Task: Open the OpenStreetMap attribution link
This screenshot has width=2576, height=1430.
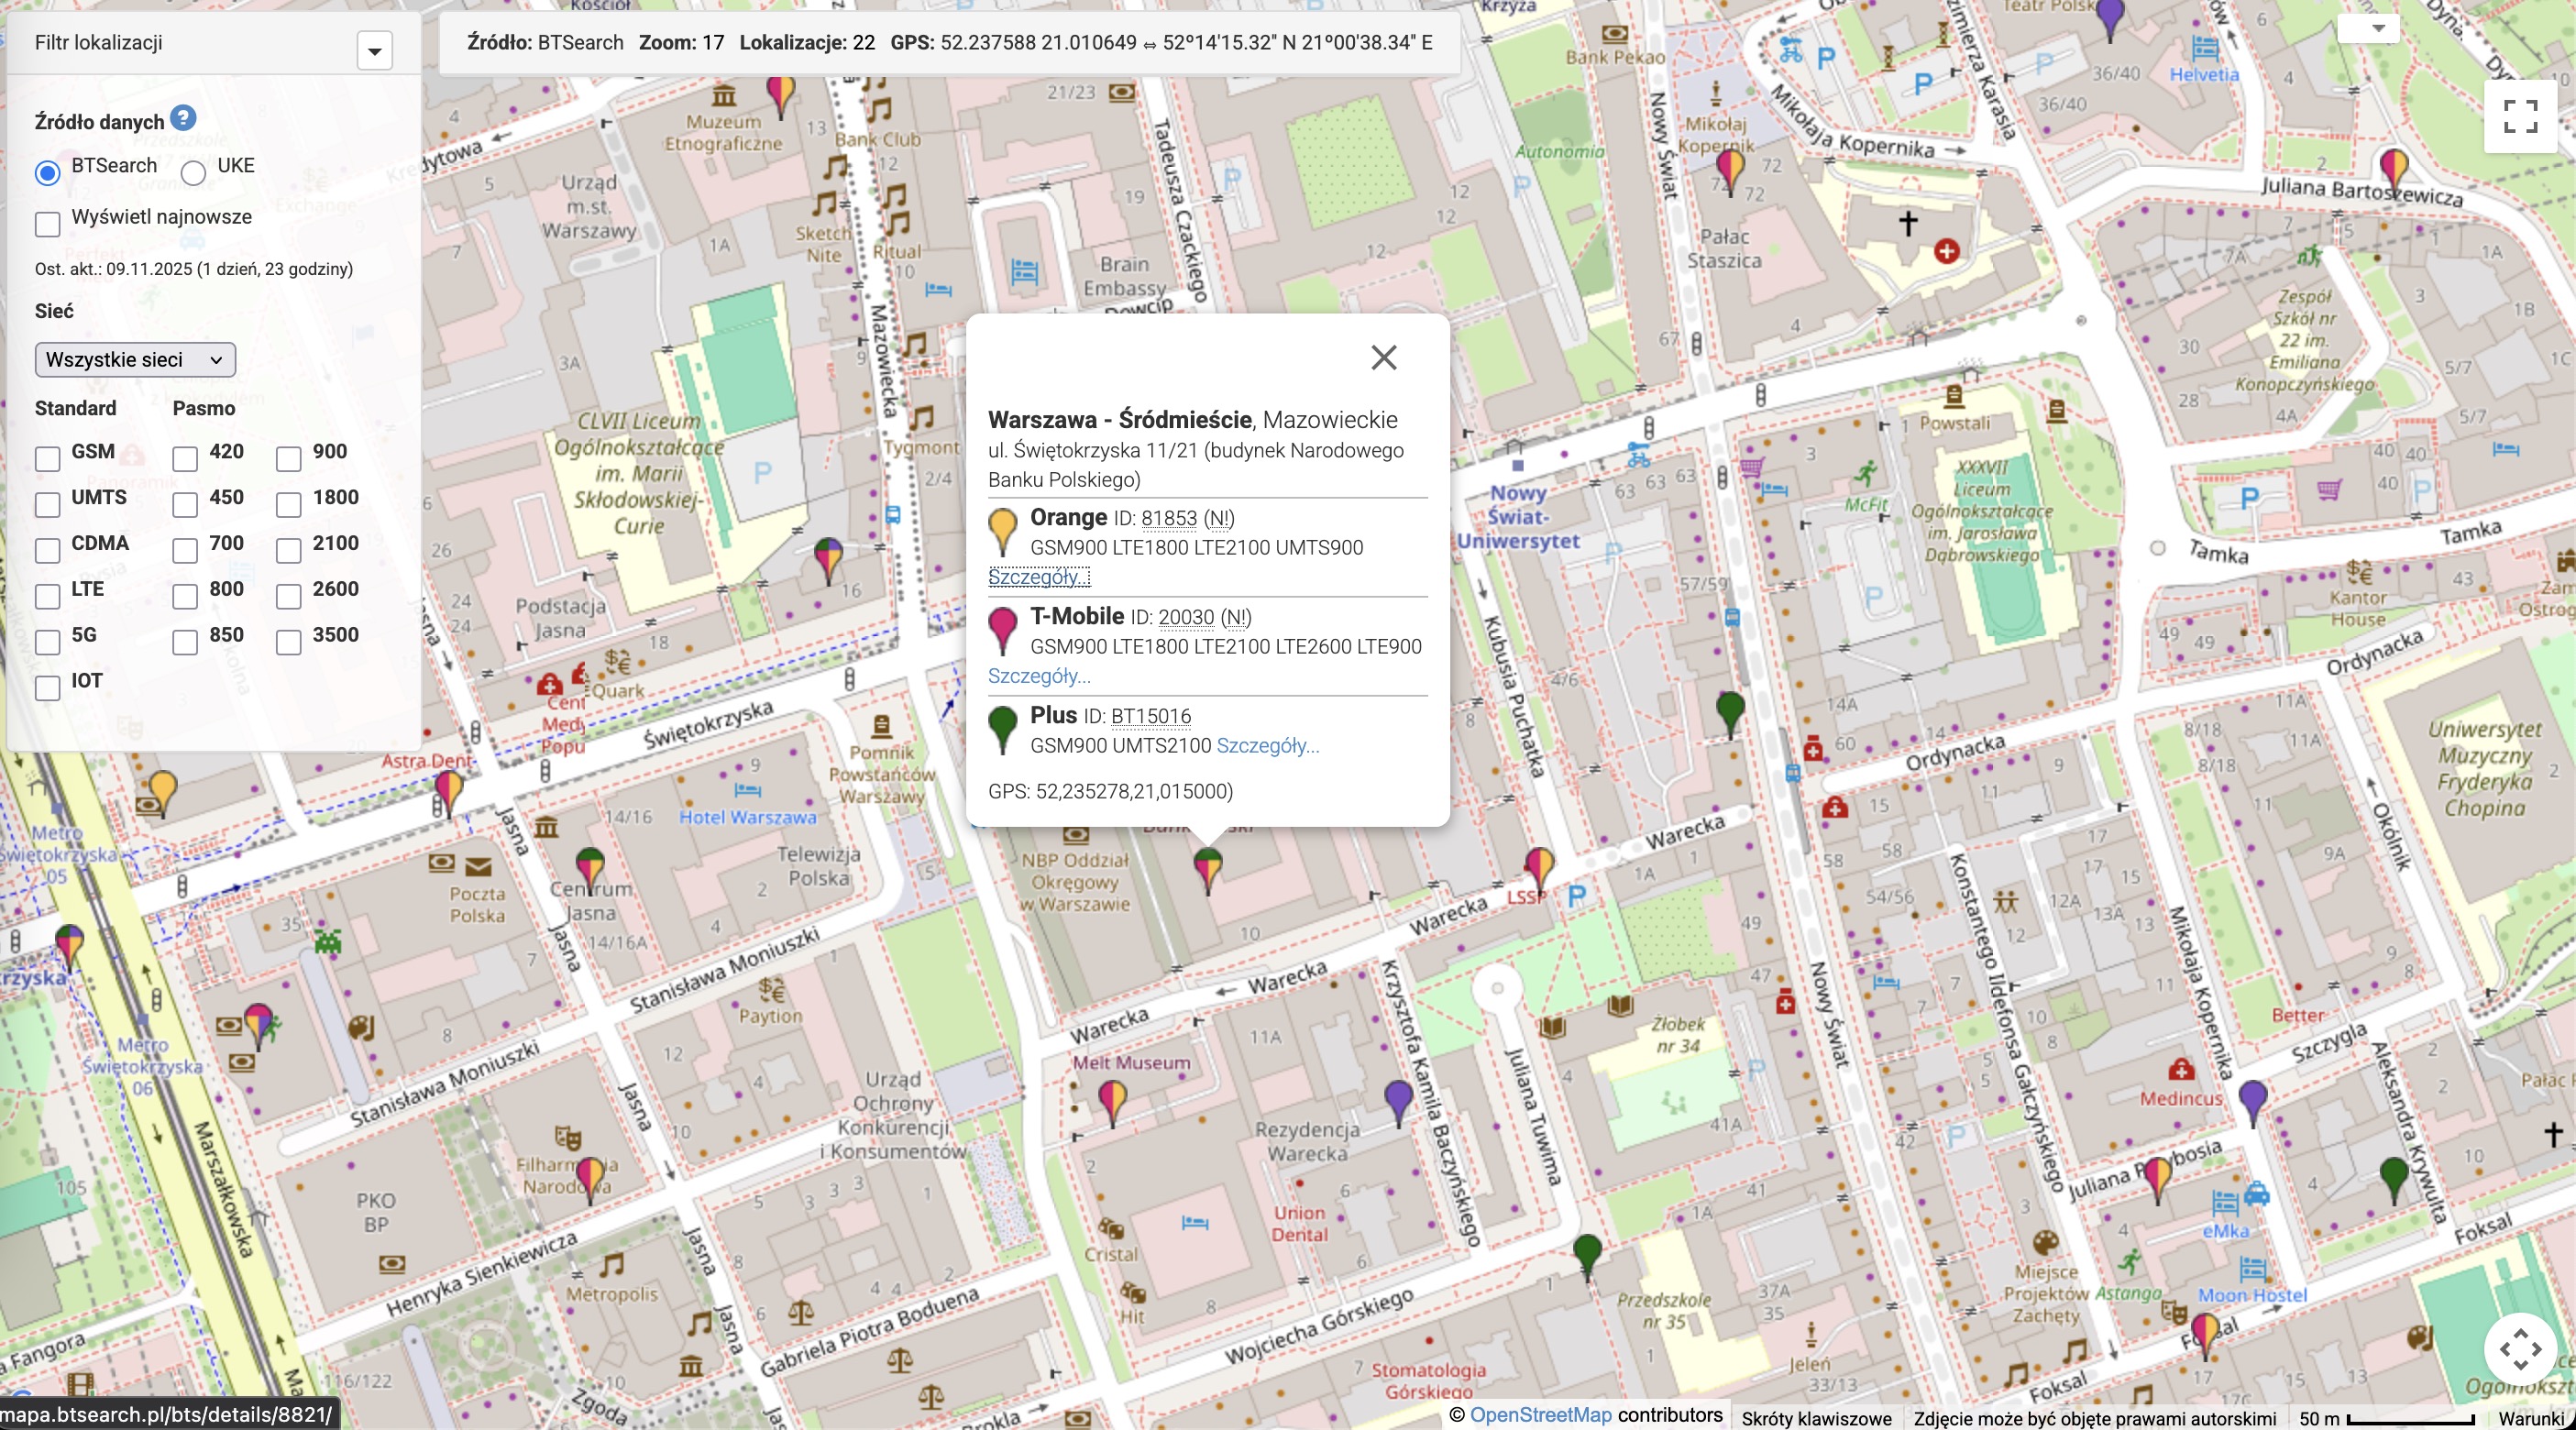Action: pyautogui.click(x=1540, y=1415)
